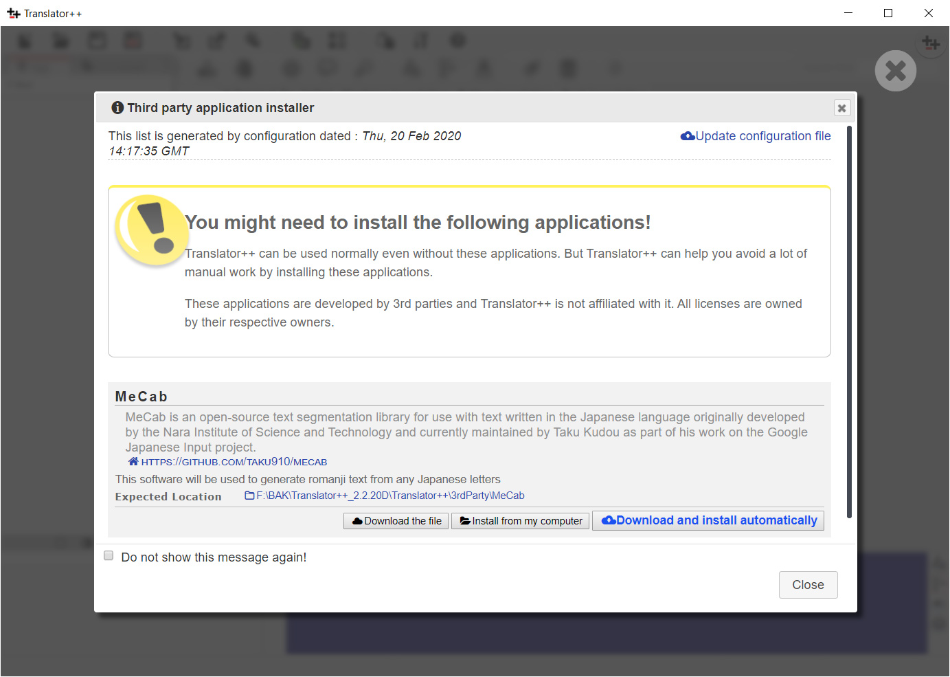Click the Translator++ logo button below window controls

pos(931,44)
